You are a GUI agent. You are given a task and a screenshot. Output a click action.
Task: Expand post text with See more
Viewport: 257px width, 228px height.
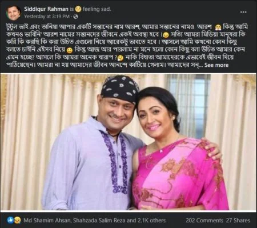coord(216,65)
